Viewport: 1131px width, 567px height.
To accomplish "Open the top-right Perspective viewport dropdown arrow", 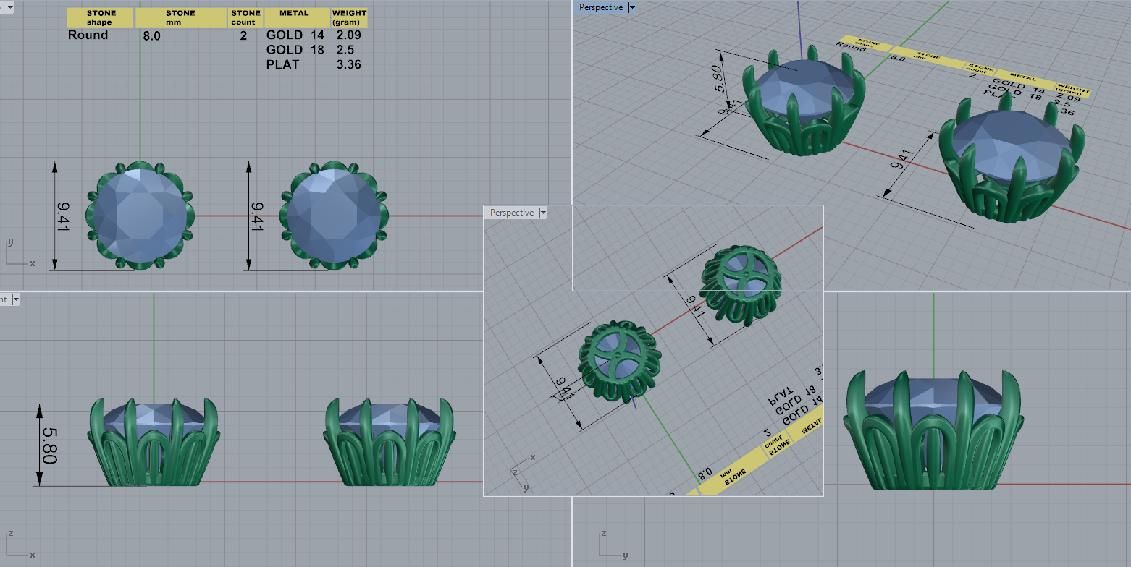I will pos(632,7).
